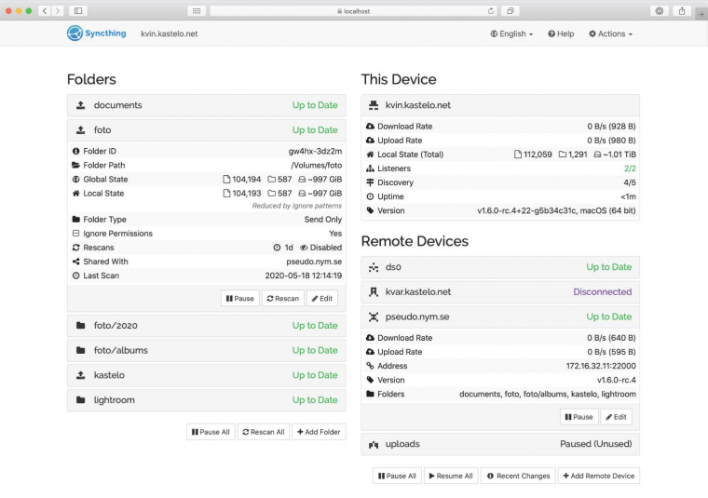Open the Safari tab overview grid icon

pyautogui.click(x=196, y=10)
